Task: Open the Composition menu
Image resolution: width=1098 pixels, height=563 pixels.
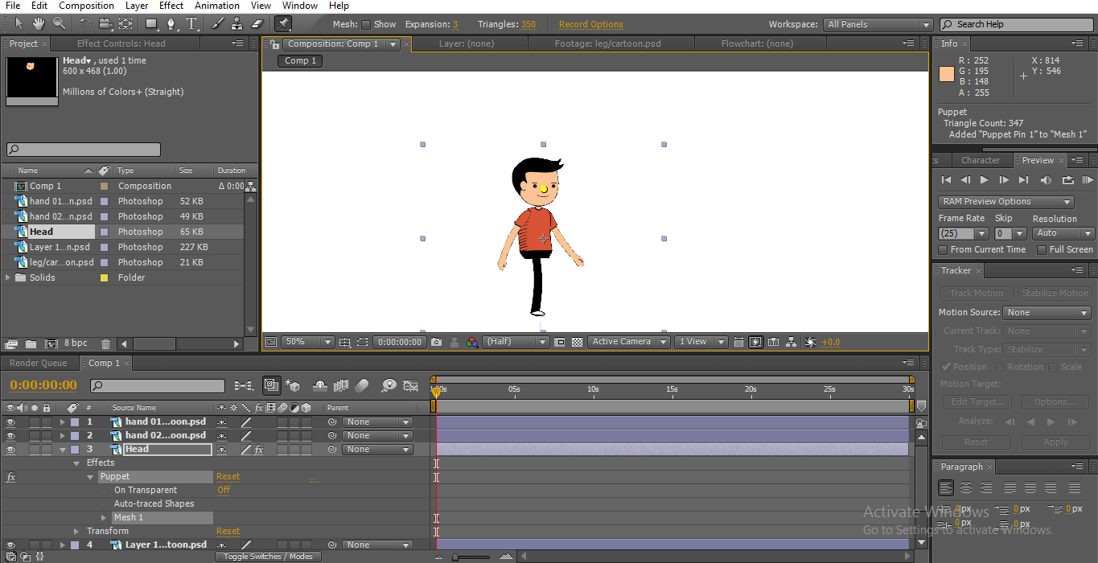Action: point(86,6)
